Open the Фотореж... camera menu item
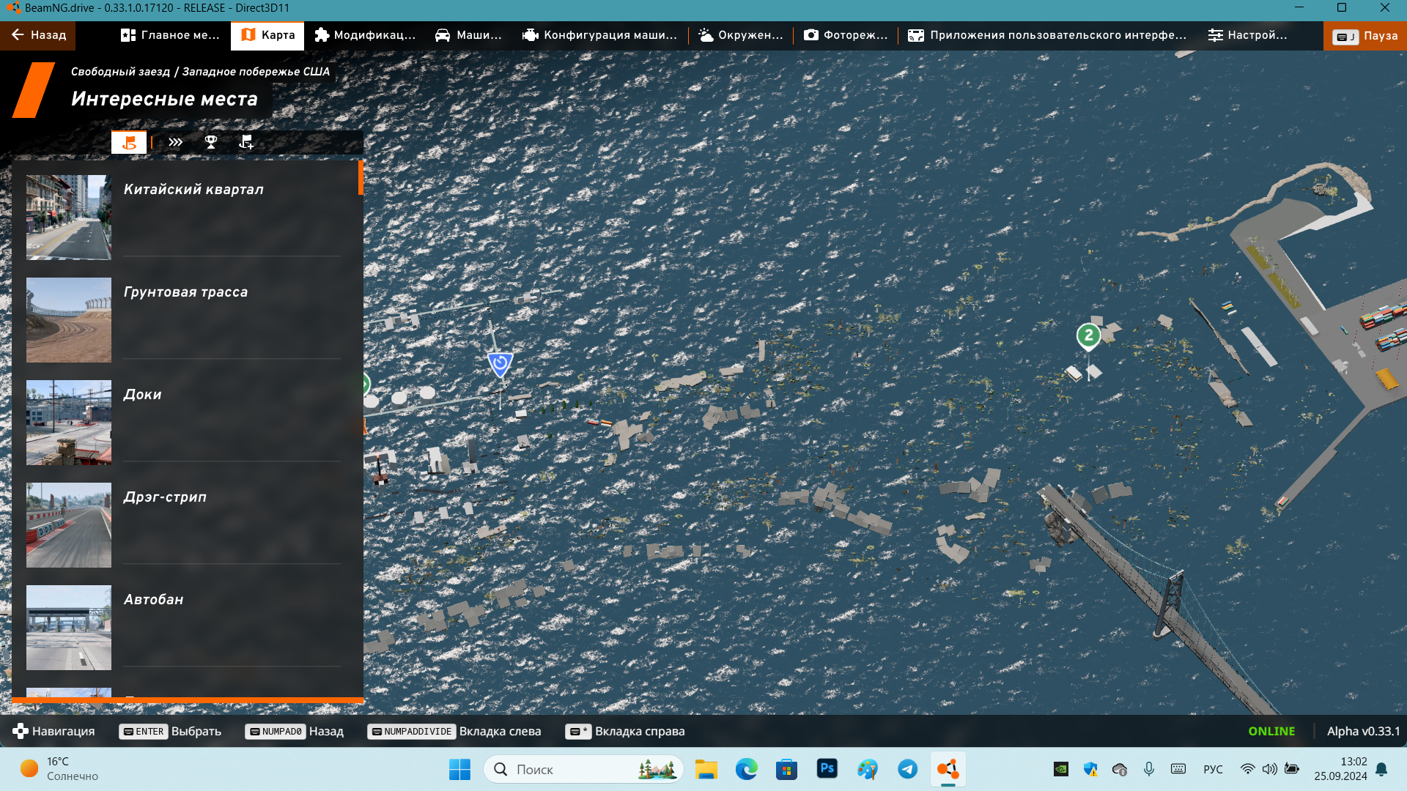This screenshot has height=791, width=1407. click(846, 35)
